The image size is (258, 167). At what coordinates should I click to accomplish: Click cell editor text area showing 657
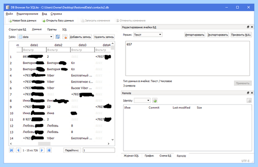pos(187,59)
